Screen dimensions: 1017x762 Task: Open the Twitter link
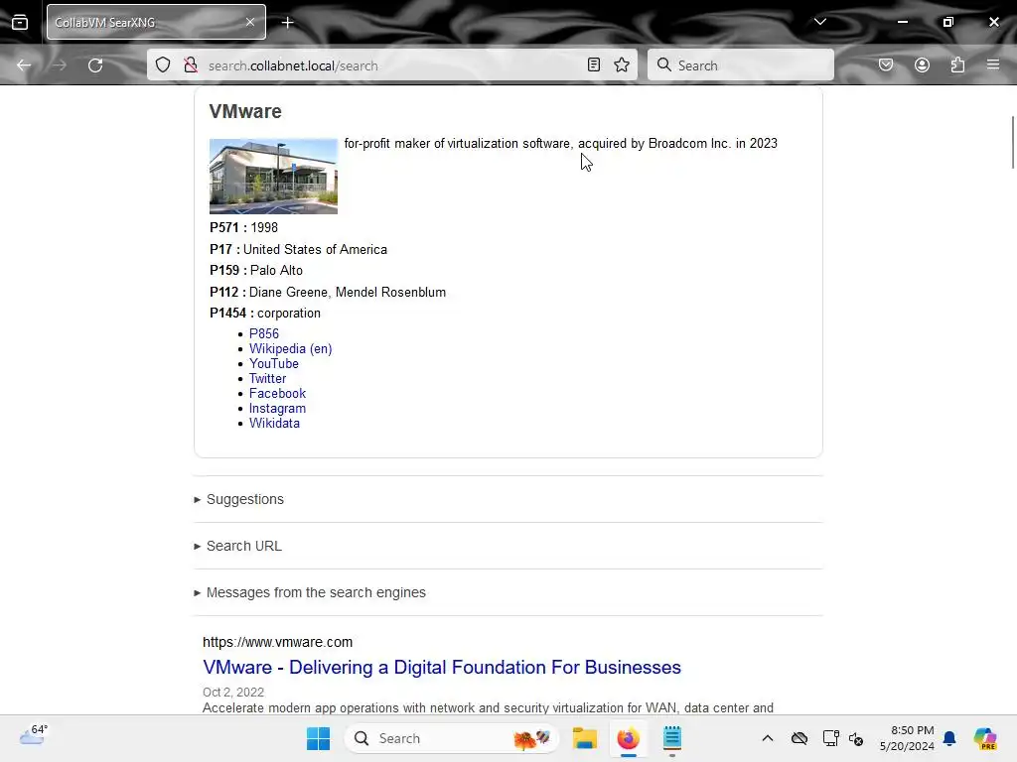[267, 378]
